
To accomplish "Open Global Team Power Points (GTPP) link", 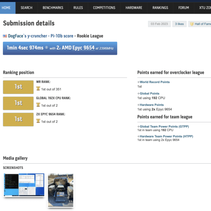I will (x=164, y=127).
